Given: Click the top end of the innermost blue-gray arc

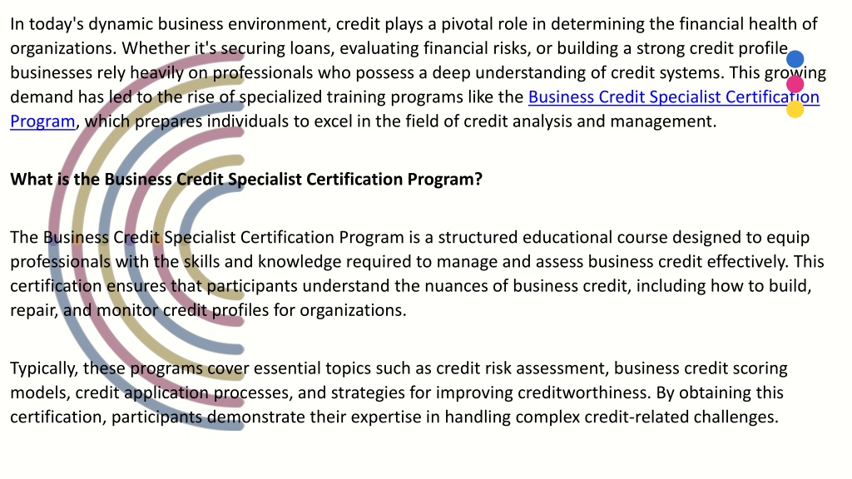Looking at the screenshot, I should (x=239, y=187).
